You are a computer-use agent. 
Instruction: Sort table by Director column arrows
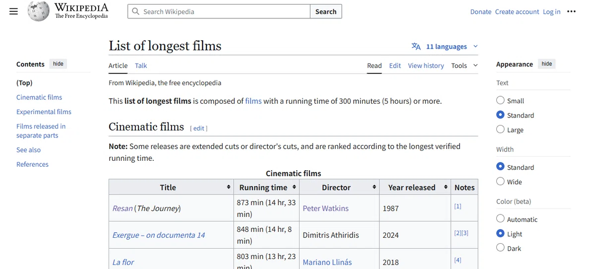point(374,187)
